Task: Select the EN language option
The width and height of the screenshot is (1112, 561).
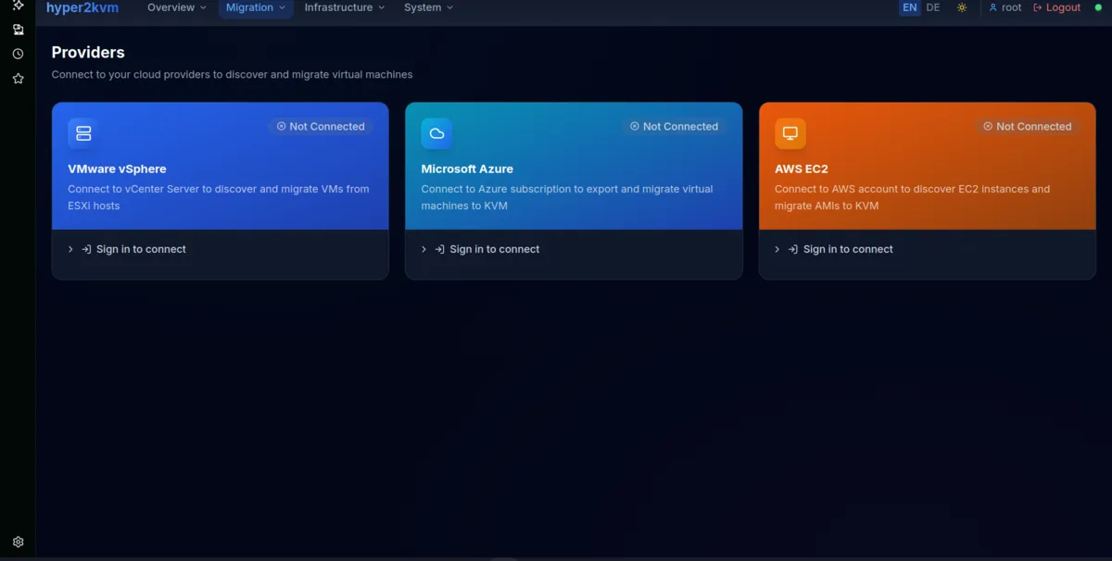Action: point(908,7)
